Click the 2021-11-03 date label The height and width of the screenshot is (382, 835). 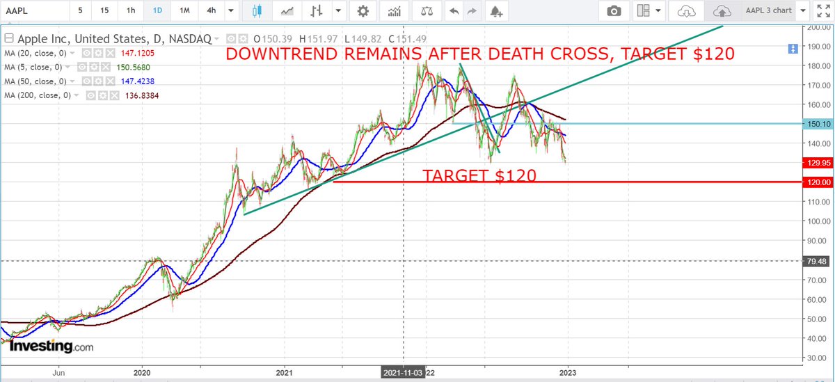coord(404,373)
